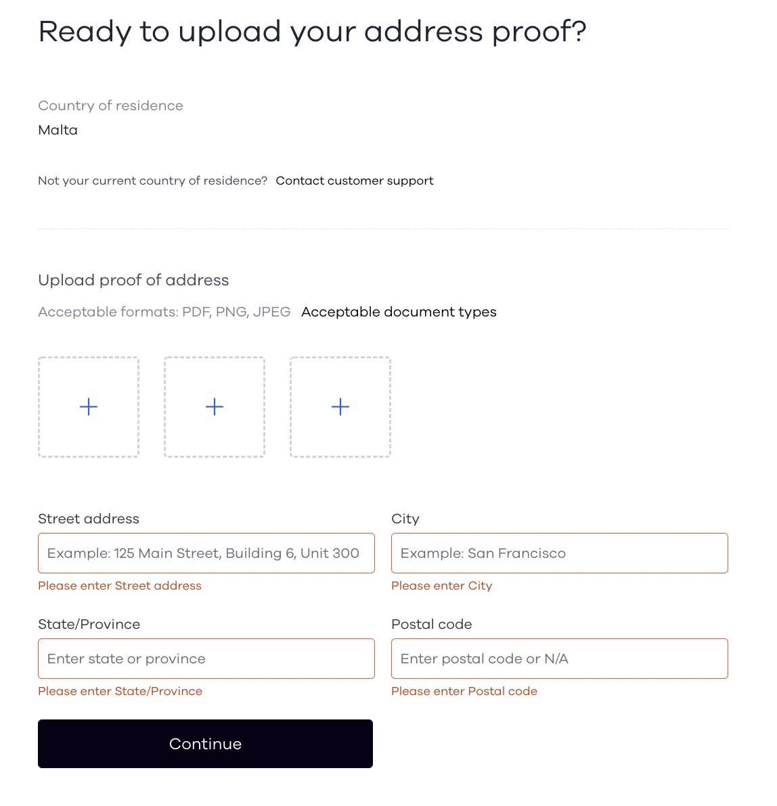The height and width of the screenshot is (806, 777).
Task: Open the Contact customer support link
Action: tap(355, 181)
